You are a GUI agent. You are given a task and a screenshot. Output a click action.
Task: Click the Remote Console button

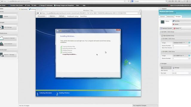click(x=166, y=29)
